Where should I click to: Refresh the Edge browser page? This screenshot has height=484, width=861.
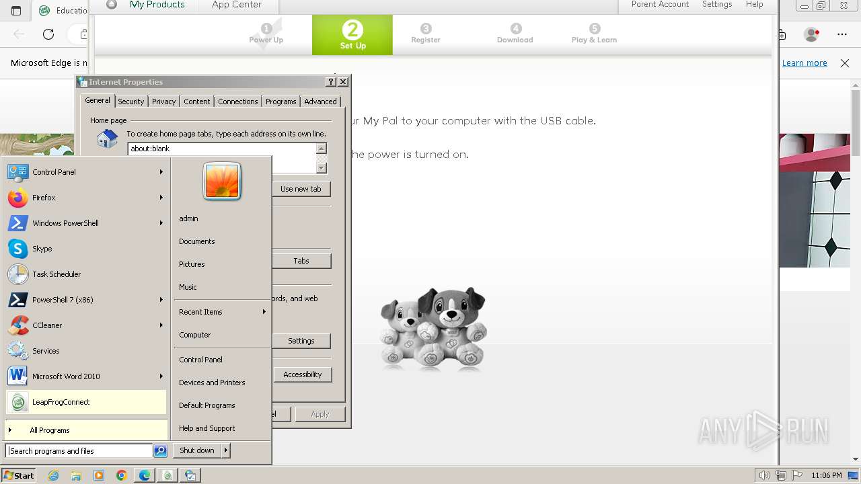click(48, 34)
